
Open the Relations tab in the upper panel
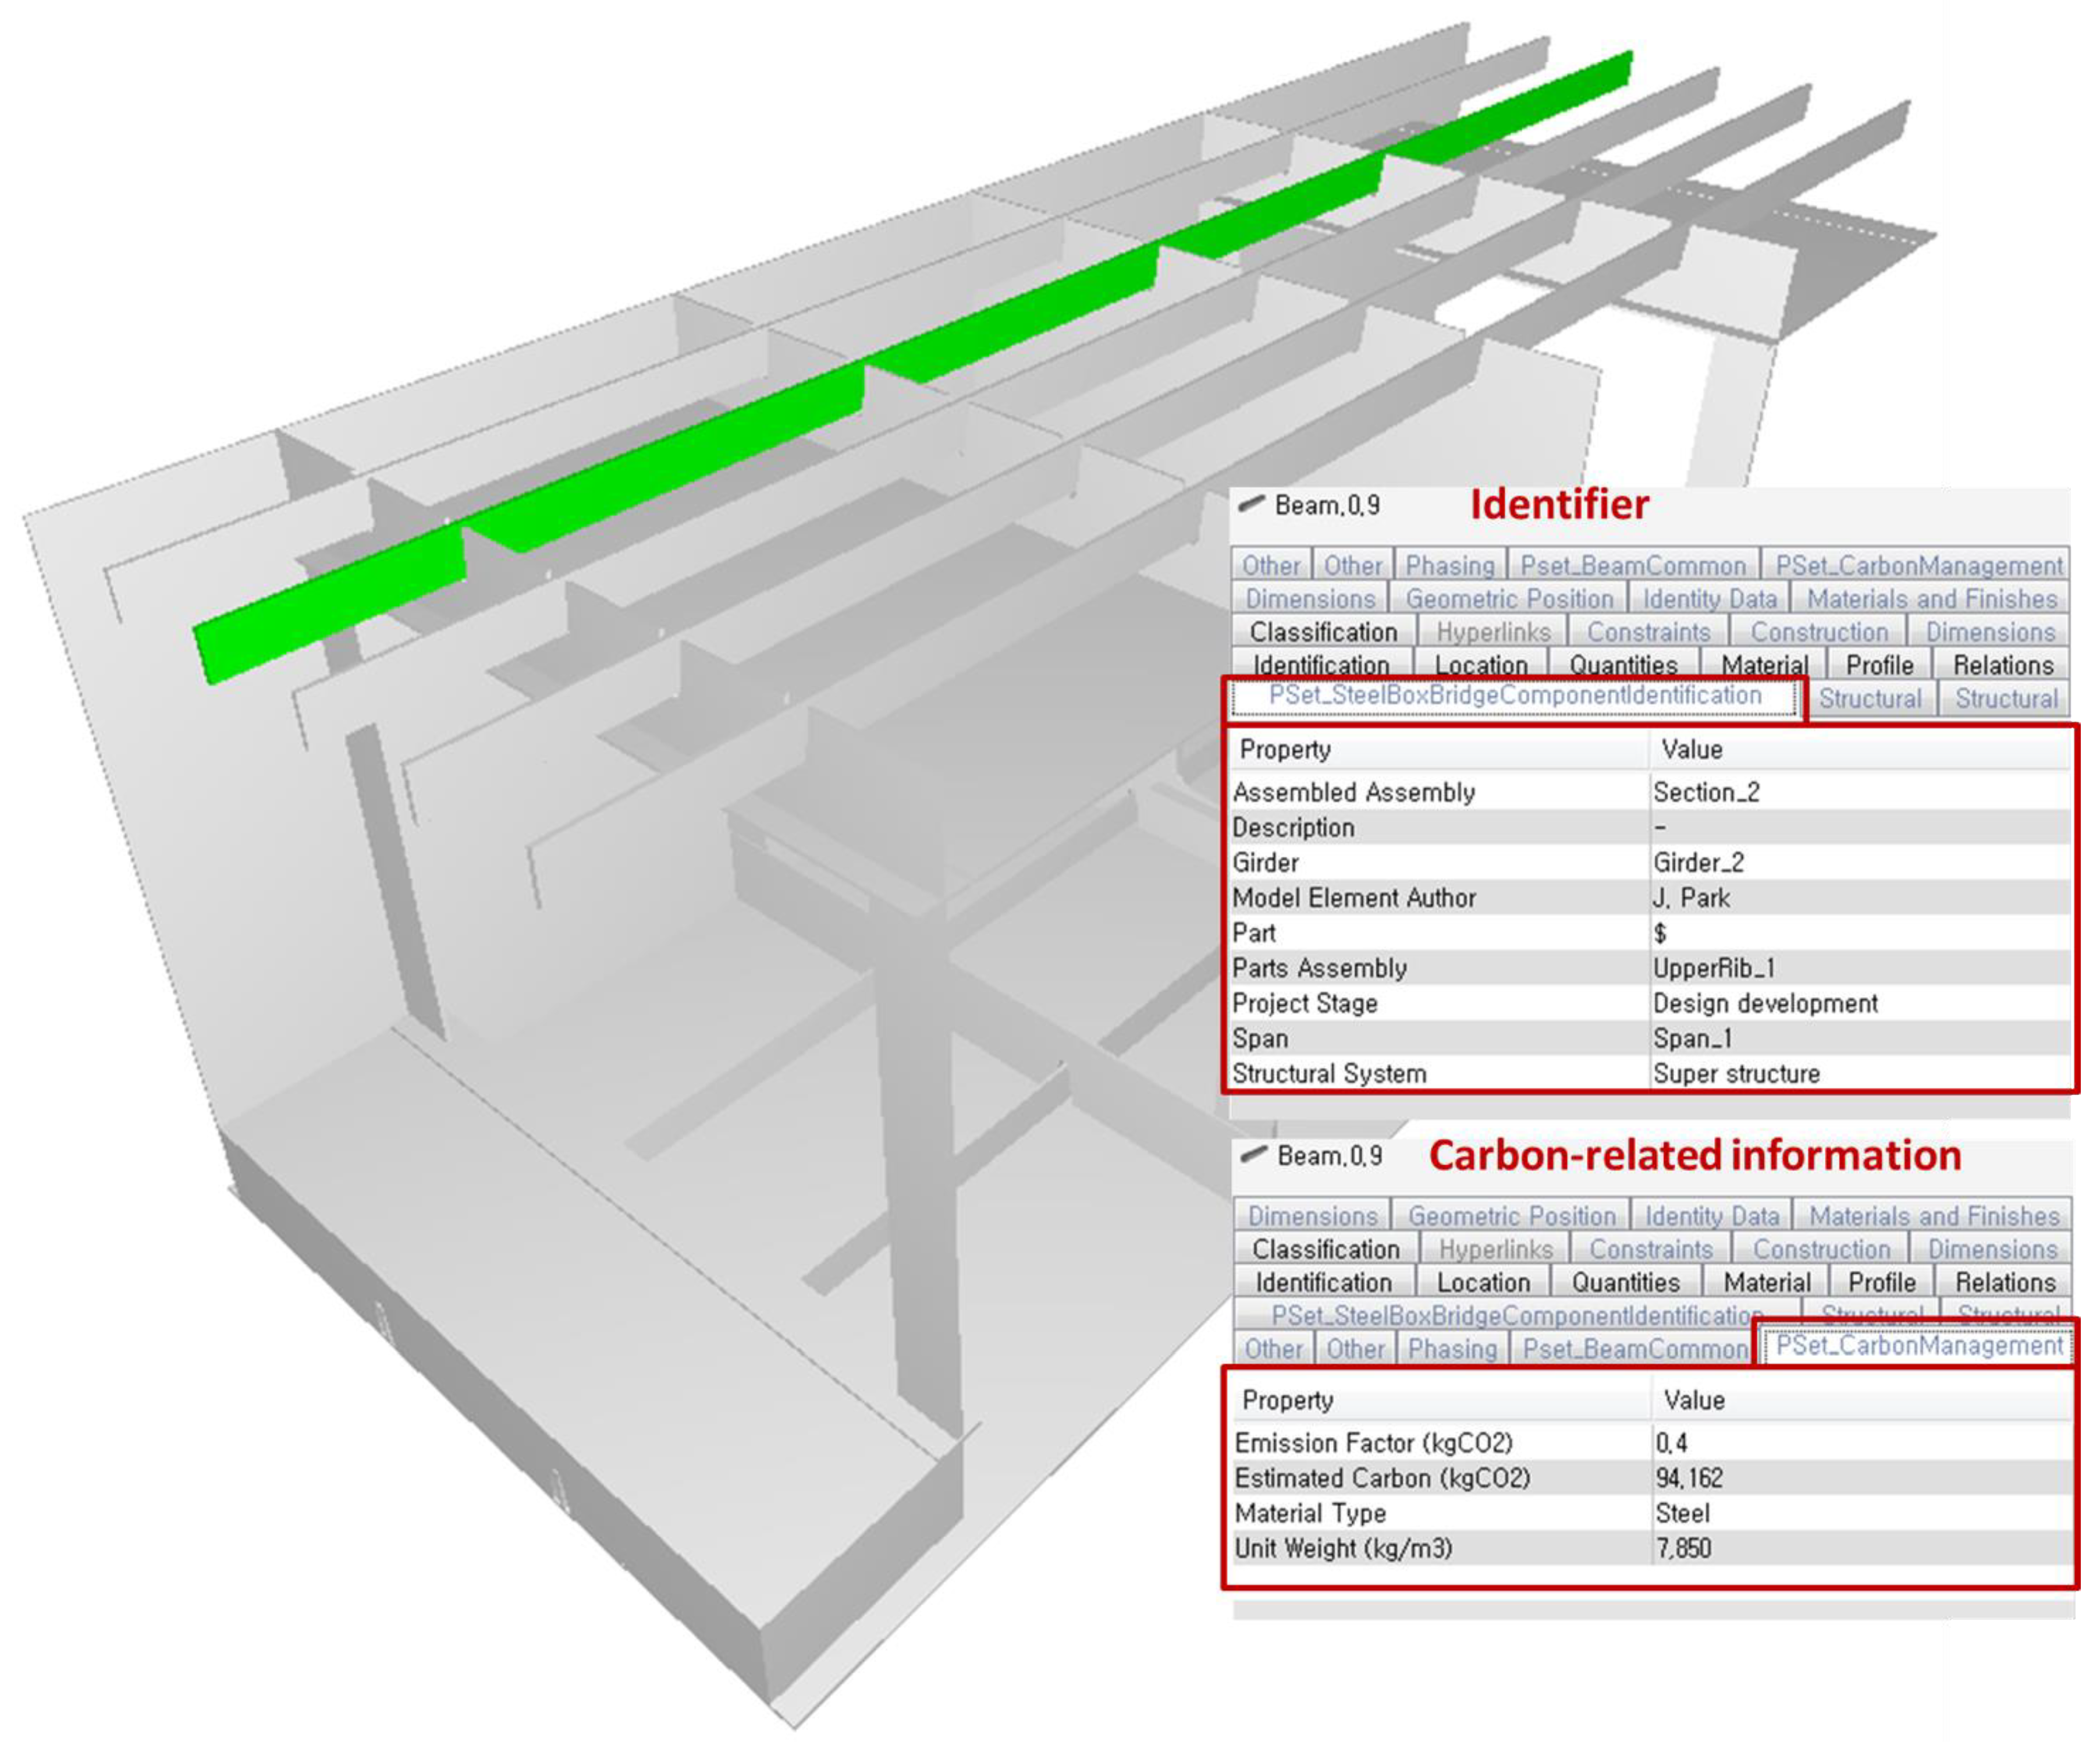[x=2003, y=664]
